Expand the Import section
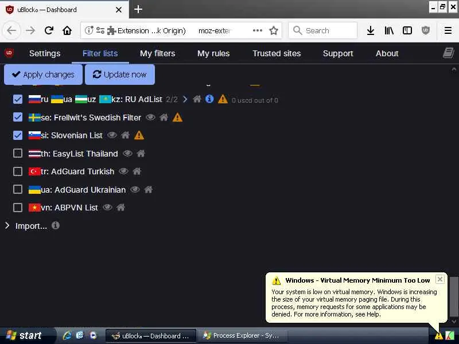Image resolution: width=459 pixels, height=344 pixels. [7, 225]
